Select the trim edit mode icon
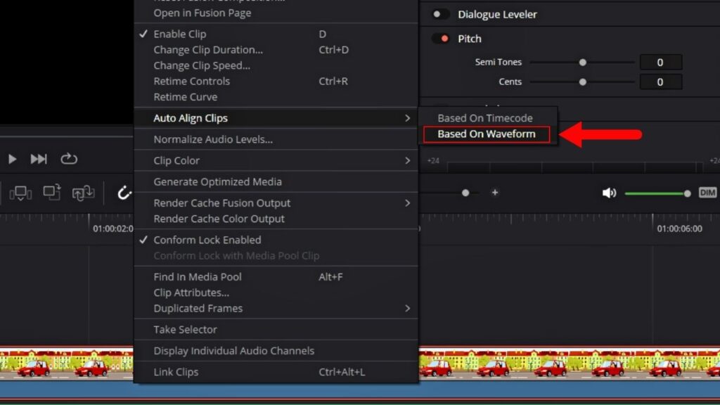Screen dimensions: 720x405 [x=51, y=193]
